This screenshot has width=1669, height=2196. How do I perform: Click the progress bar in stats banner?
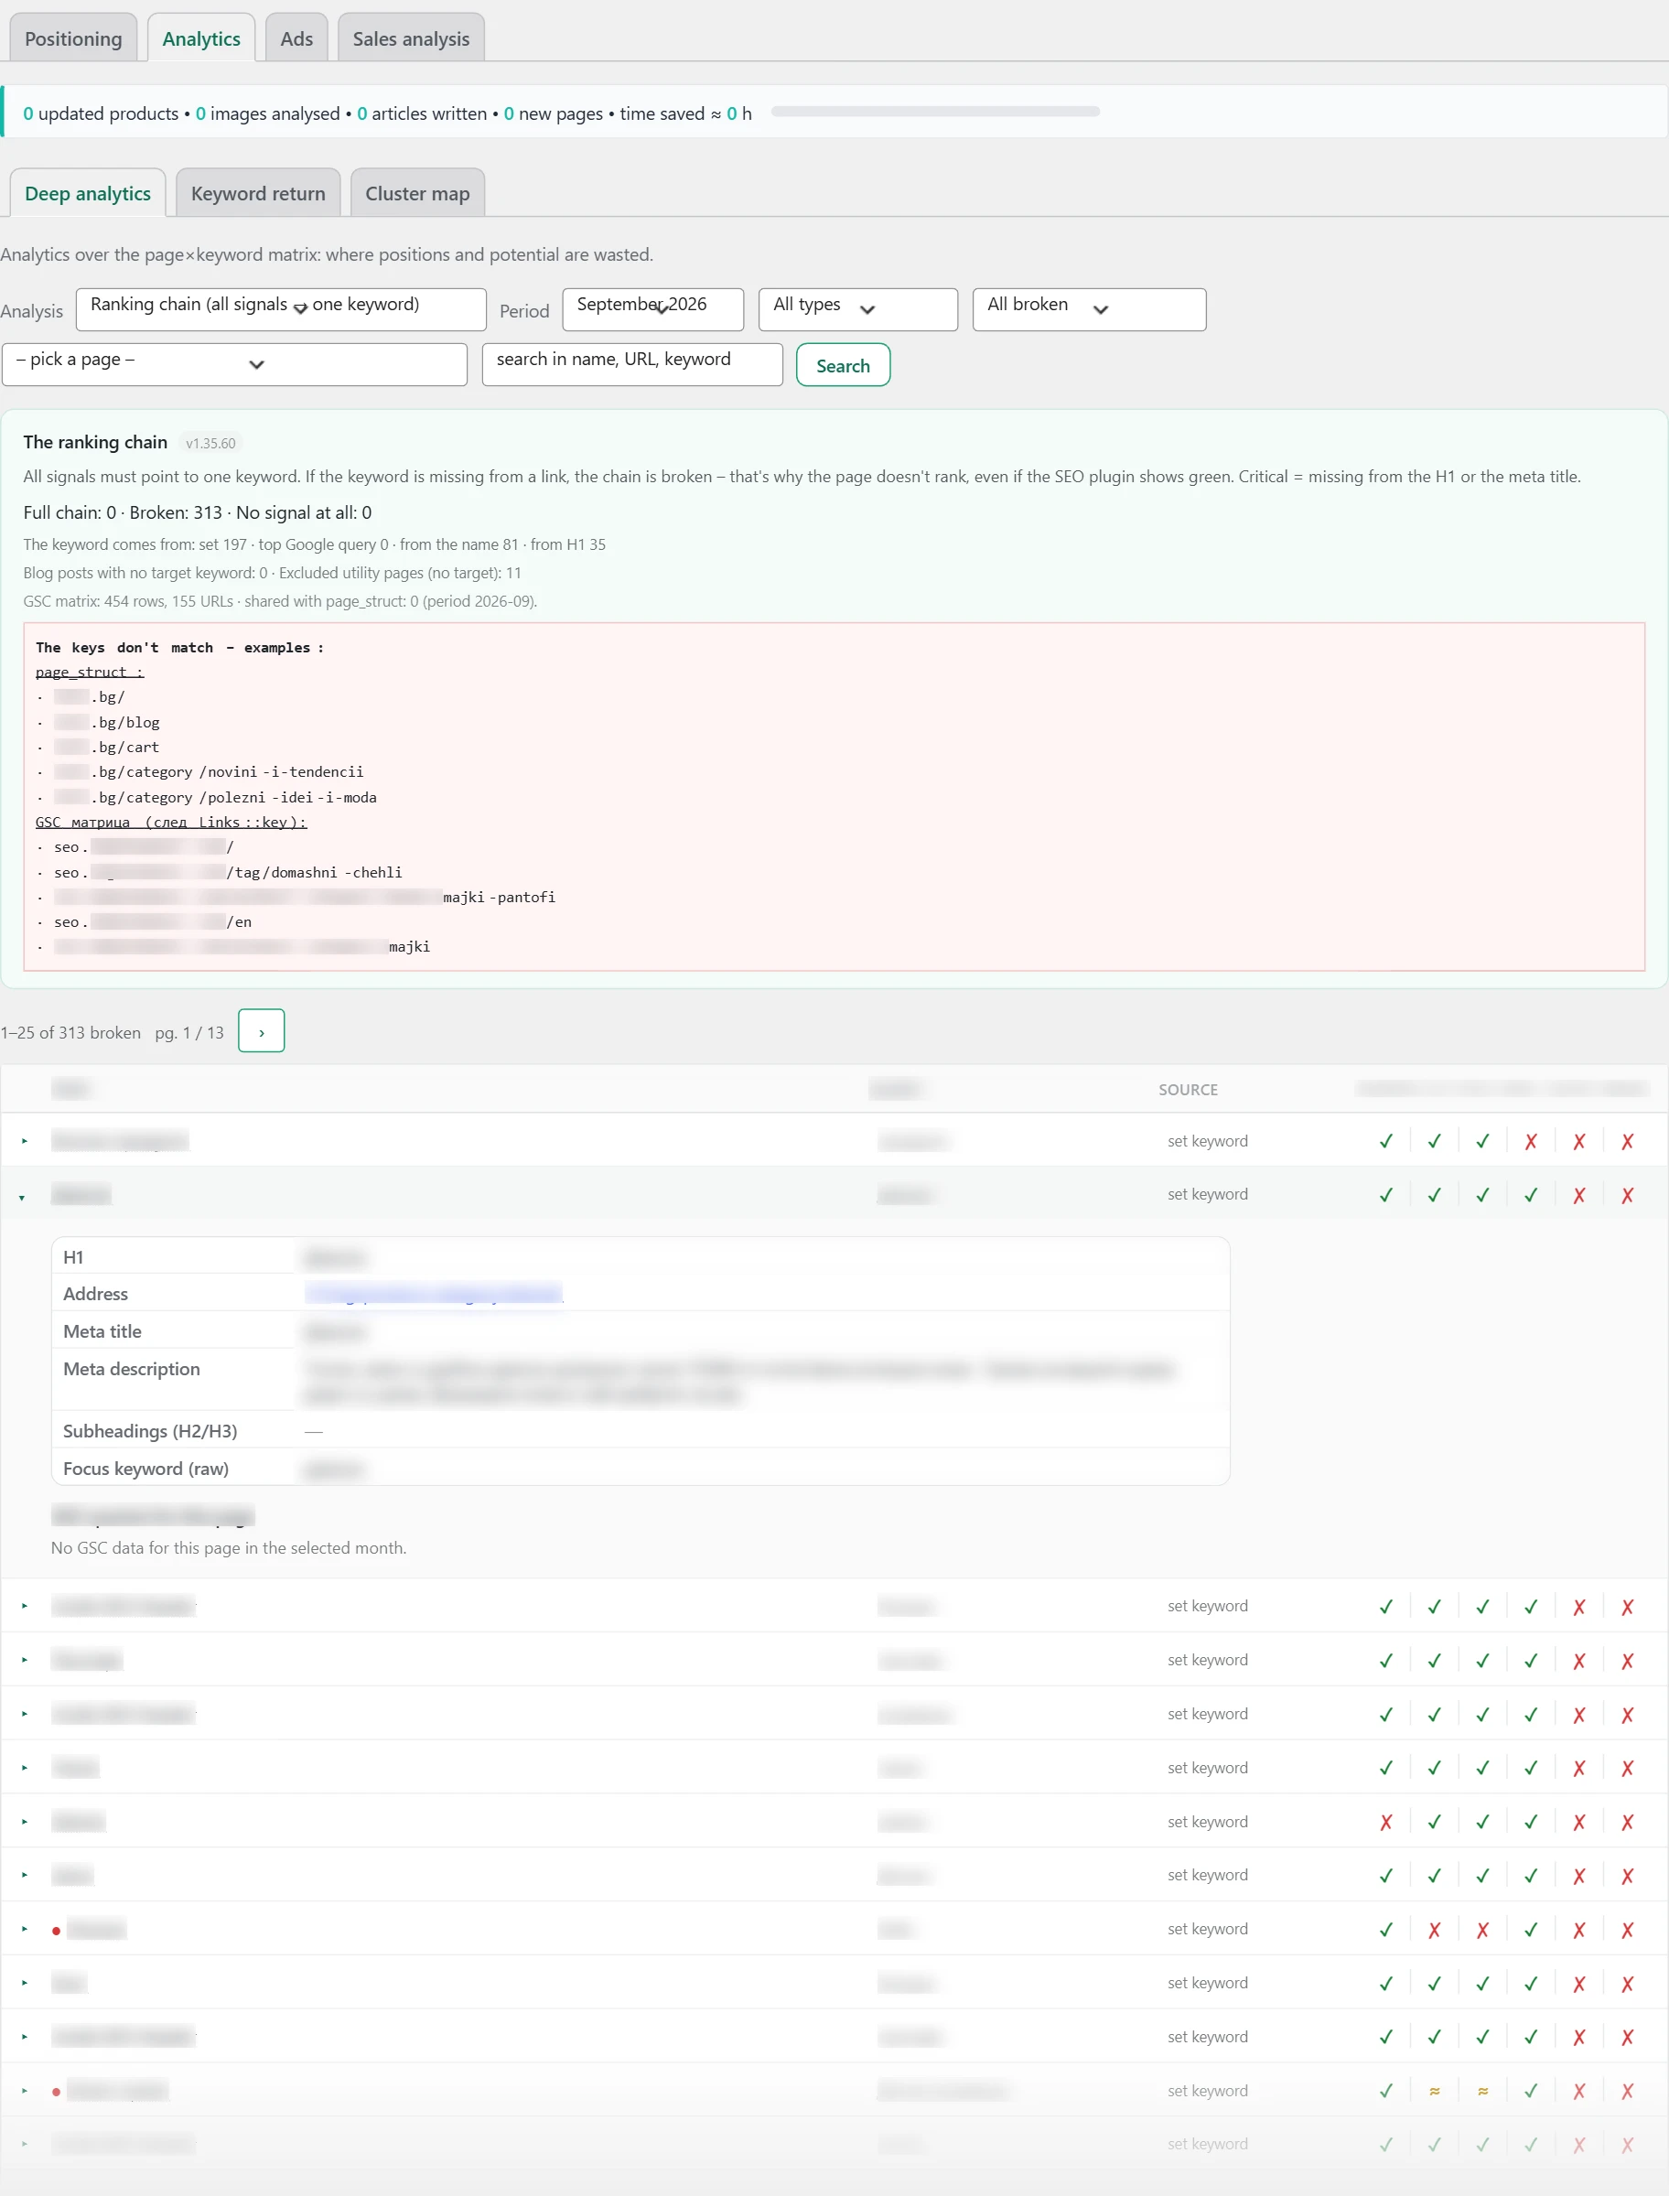click(935, 113)
